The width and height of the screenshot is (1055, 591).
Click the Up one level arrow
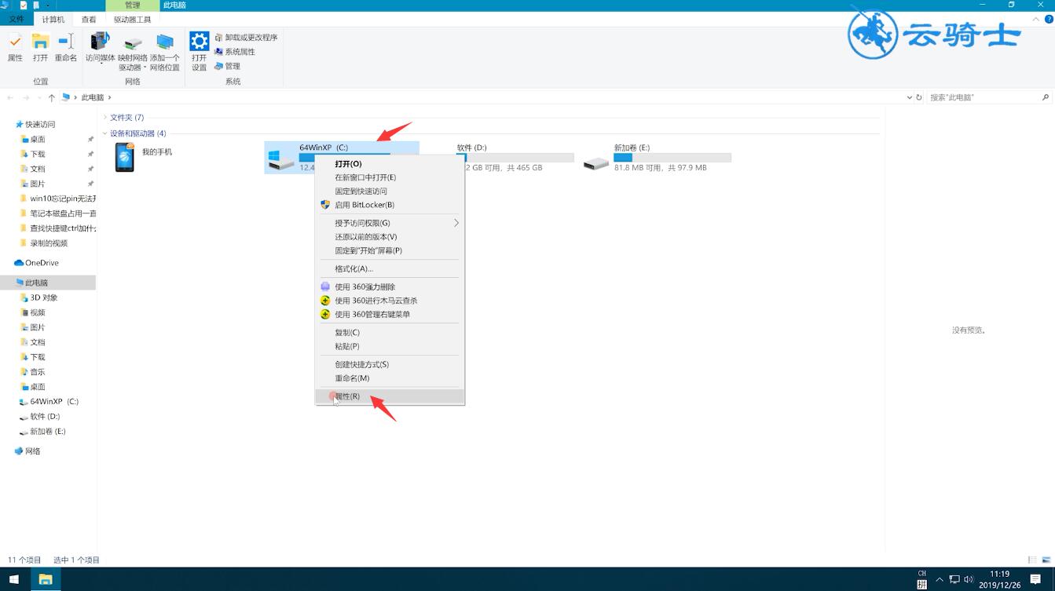(51, 97)
